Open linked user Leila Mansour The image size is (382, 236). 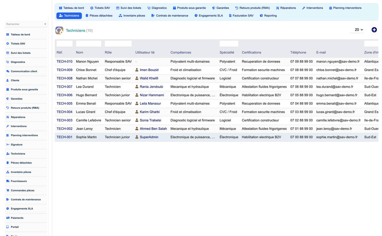pyautogui.click(x=150, y=104)
